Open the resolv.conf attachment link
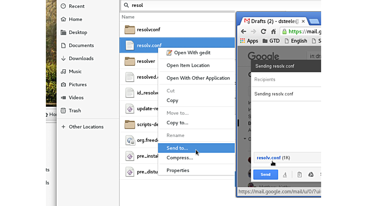 point(268,158)
